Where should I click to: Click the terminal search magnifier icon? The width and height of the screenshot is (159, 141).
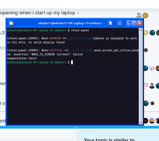110,23
